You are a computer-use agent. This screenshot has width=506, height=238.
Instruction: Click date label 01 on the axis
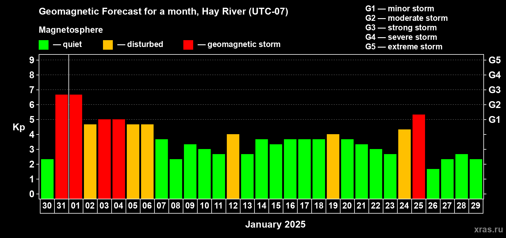click(x=76, y=206)
